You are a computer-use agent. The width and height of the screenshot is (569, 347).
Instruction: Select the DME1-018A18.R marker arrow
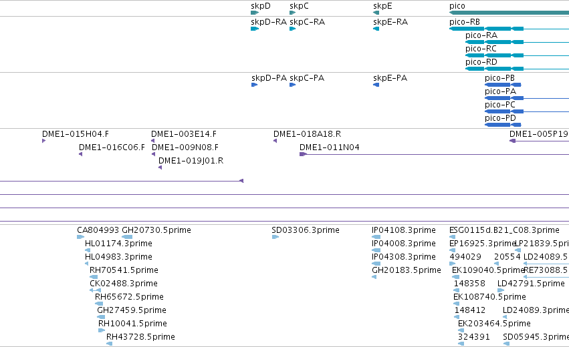[x=275, y=141]
